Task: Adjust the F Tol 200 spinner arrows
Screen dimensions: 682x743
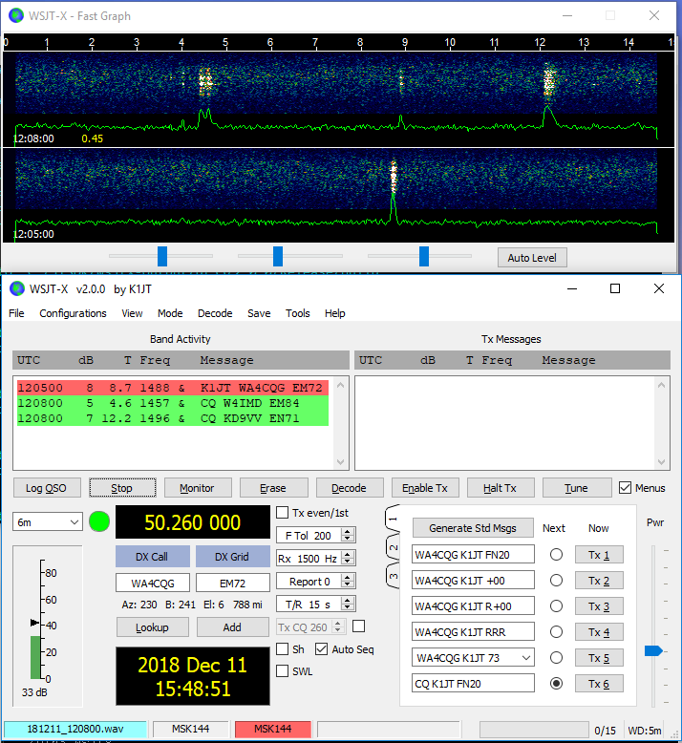Action: 348,536
